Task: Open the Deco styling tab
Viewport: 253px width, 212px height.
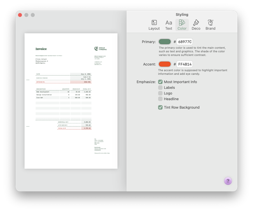Action: click(196, 25)
